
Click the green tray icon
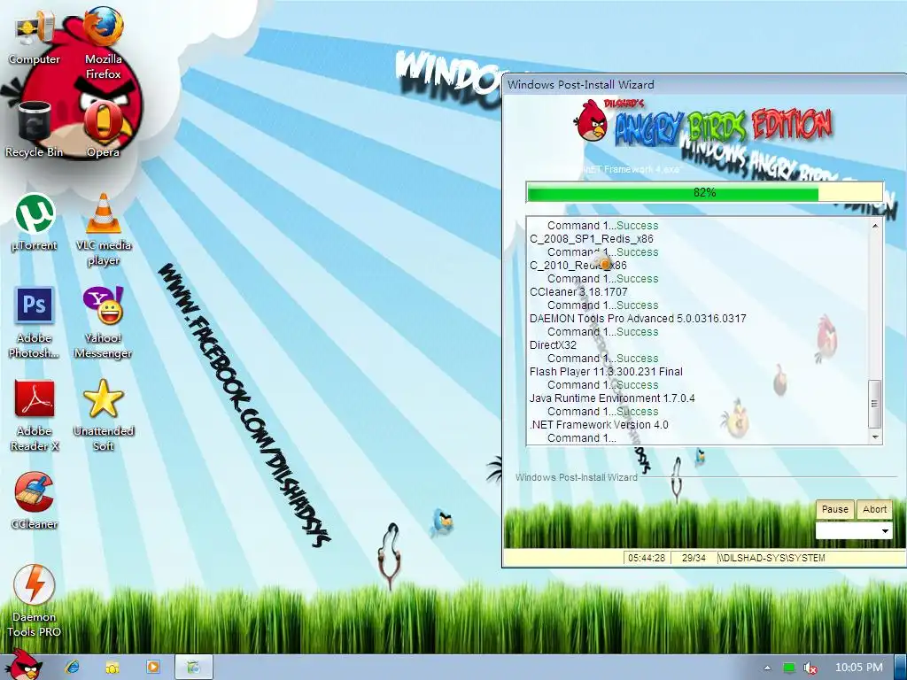pos(789,668)
